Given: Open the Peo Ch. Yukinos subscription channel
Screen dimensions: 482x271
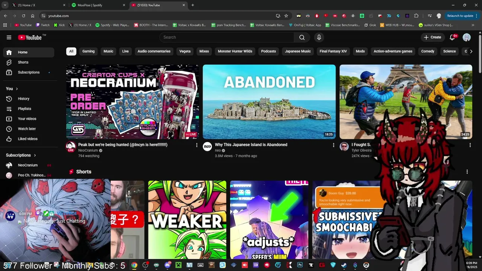Looking at the screenshot, I should 29,175.
